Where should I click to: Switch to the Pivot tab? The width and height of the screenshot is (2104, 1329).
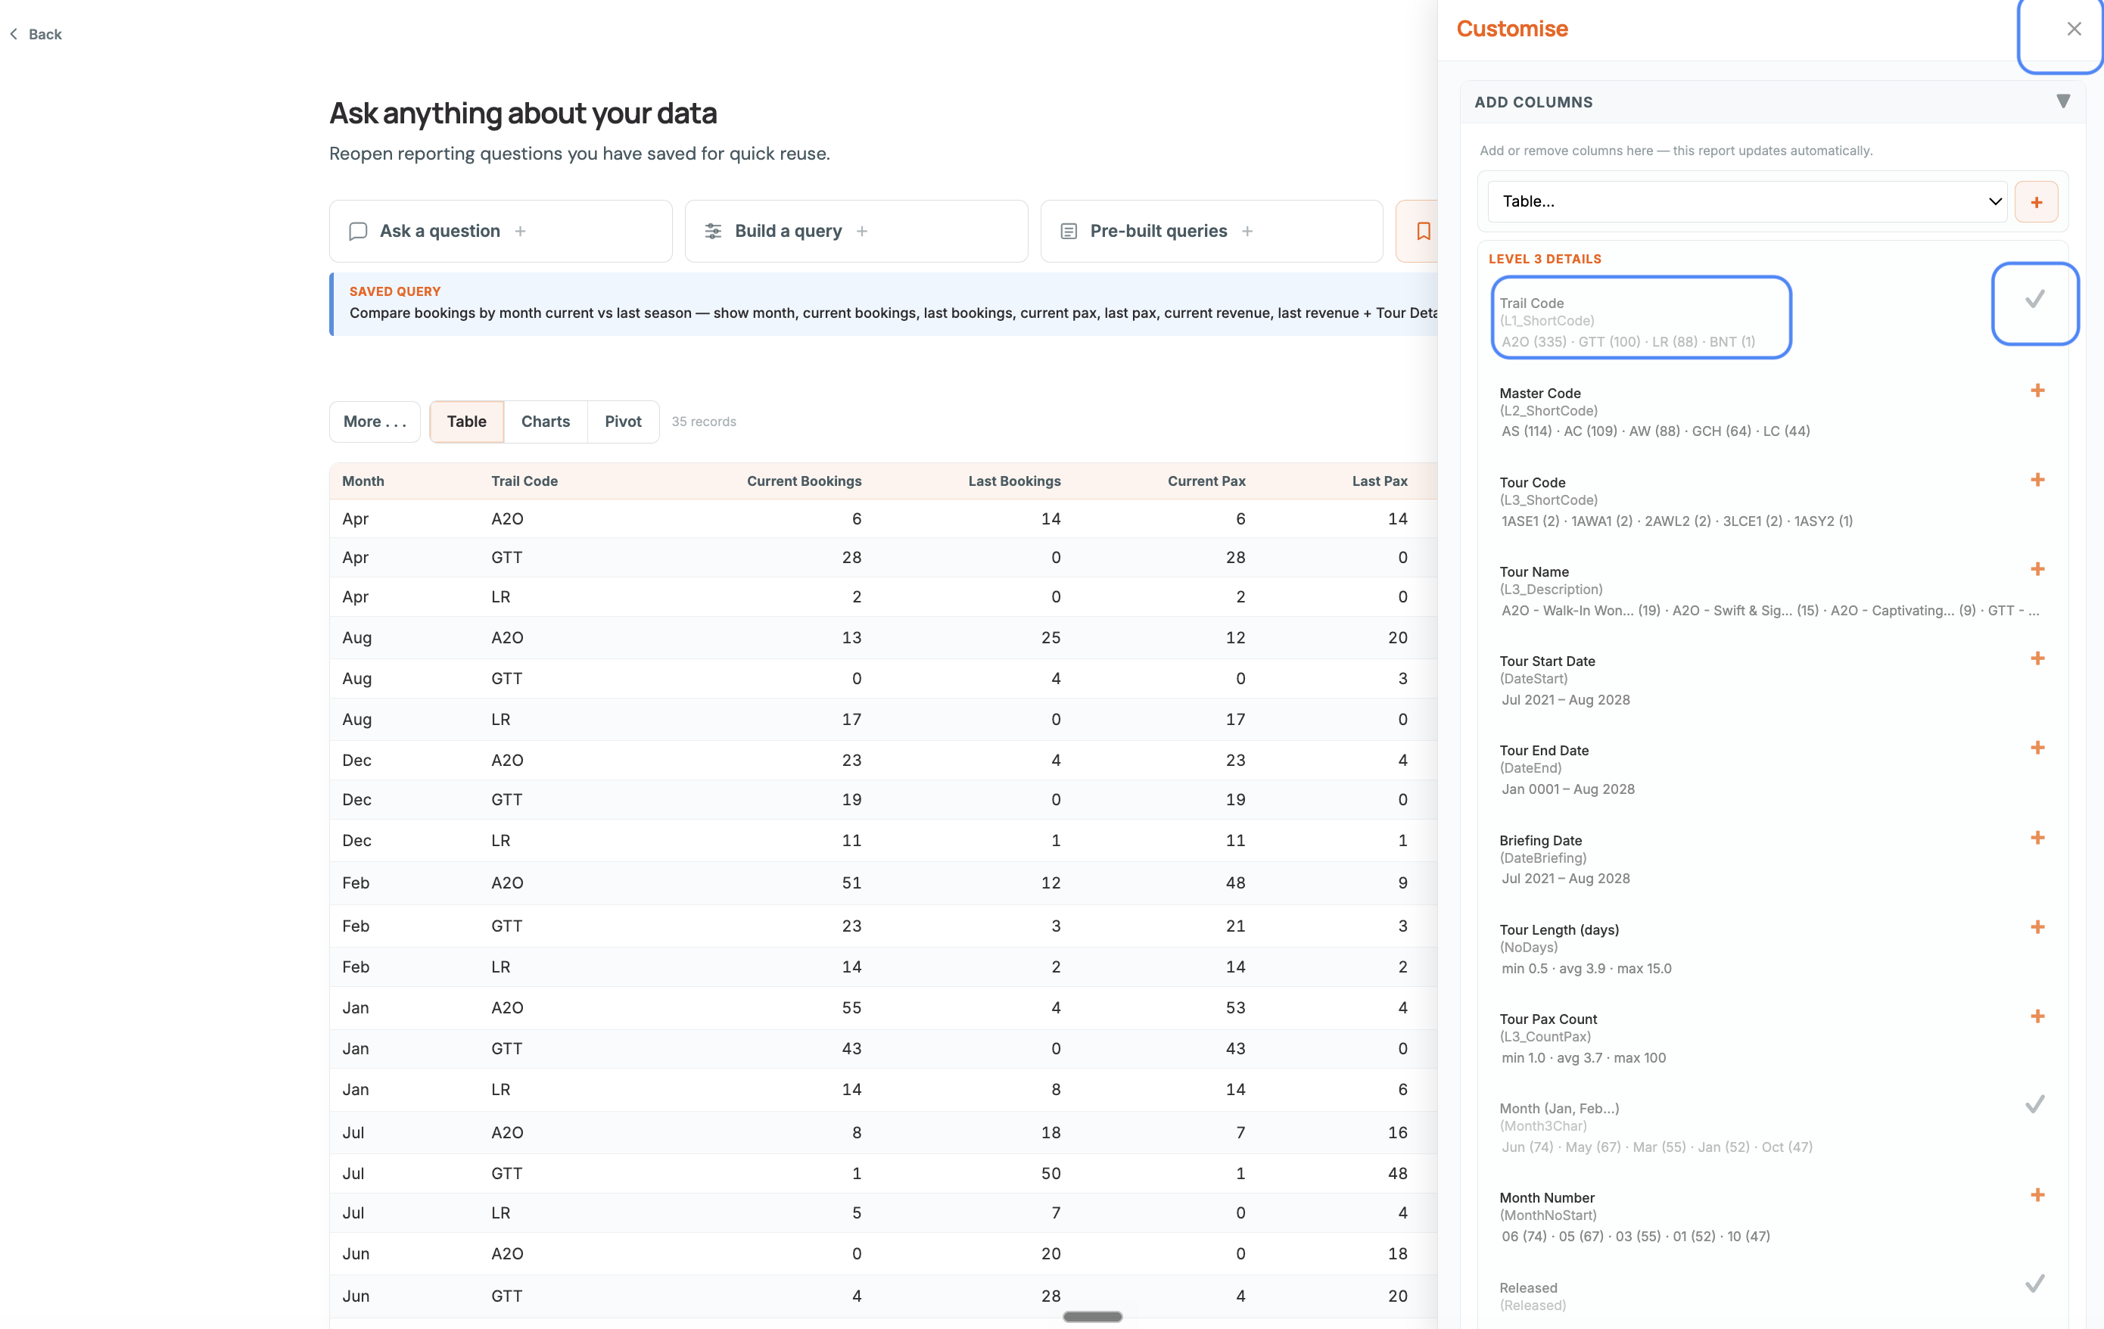coord(623,422)
